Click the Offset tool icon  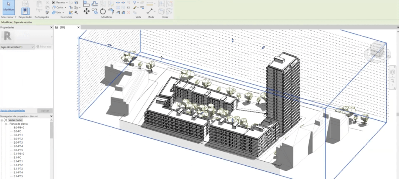pos(95,4)
